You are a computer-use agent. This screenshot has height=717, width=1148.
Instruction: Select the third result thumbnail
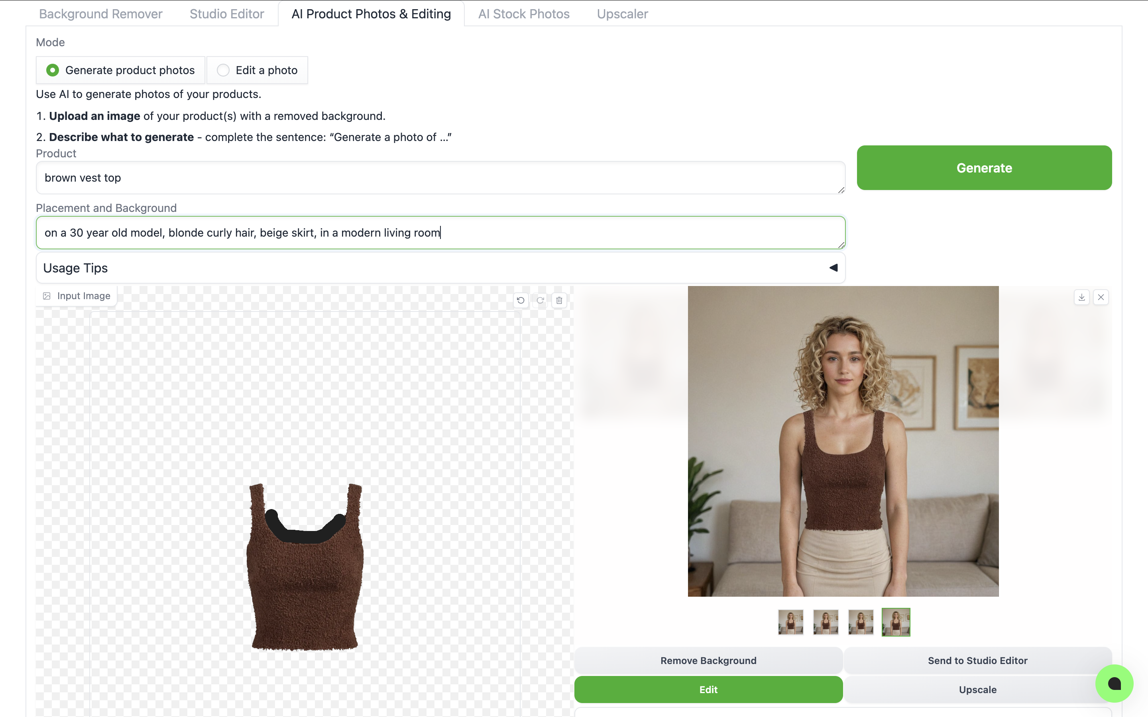coord(861,622)
